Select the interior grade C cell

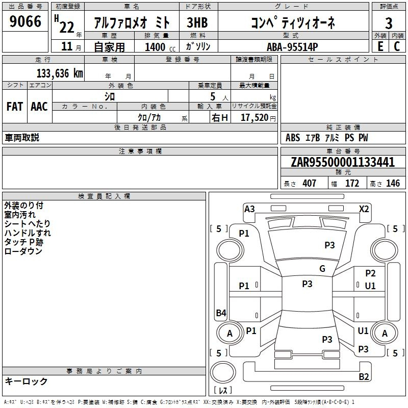[x=397, y=46]
